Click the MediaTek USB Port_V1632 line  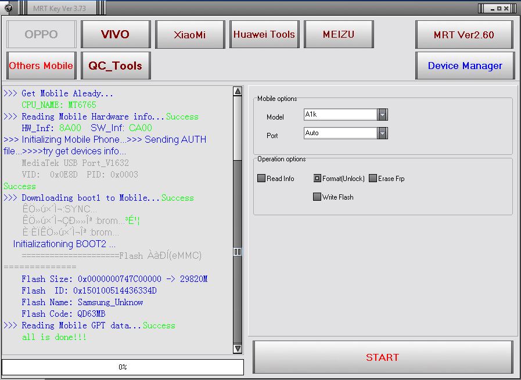click(75, 163)
